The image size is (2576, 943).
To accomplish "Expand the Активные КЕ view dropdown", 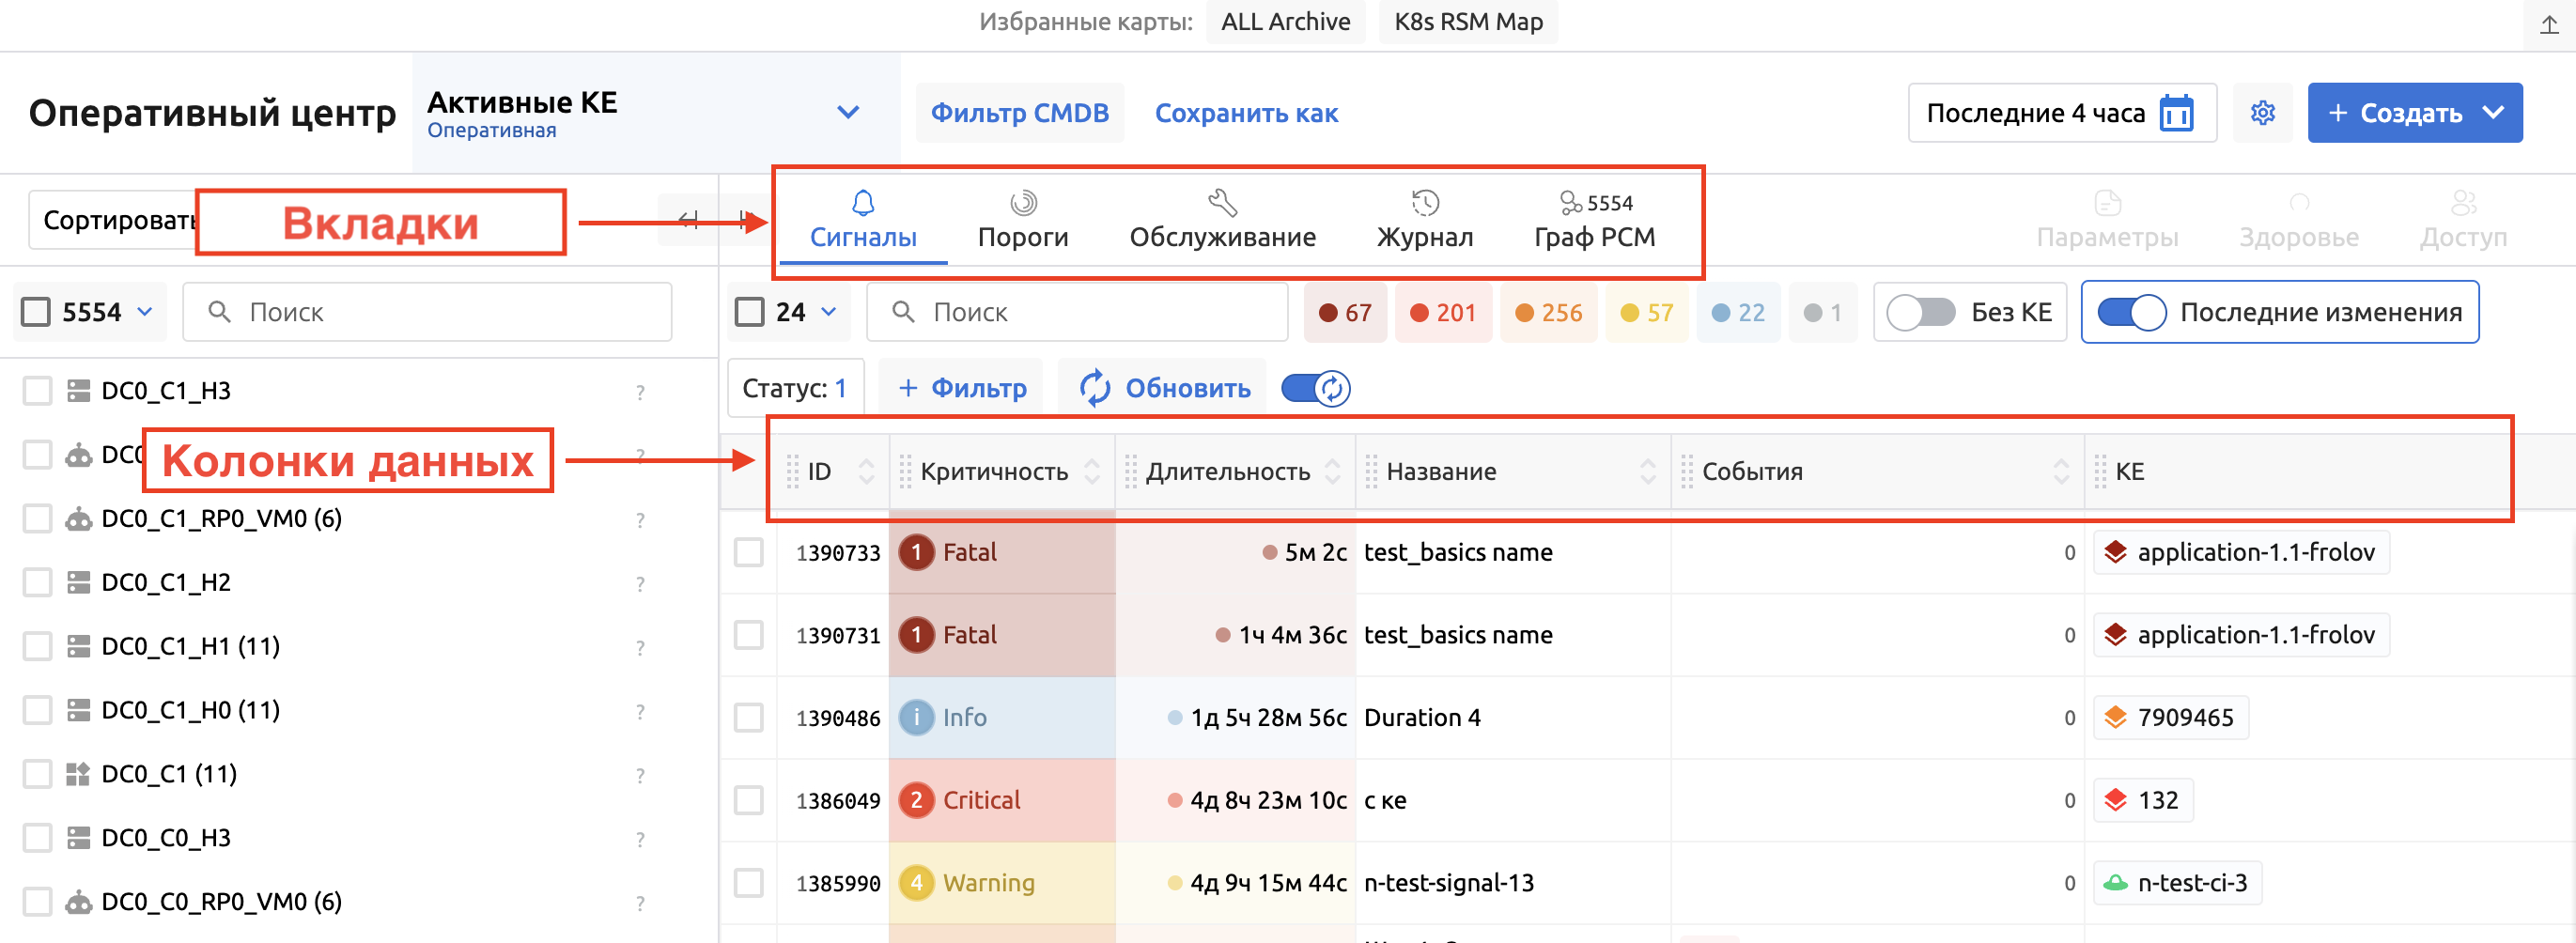I will pyautogui.click(x=847, y=112).
